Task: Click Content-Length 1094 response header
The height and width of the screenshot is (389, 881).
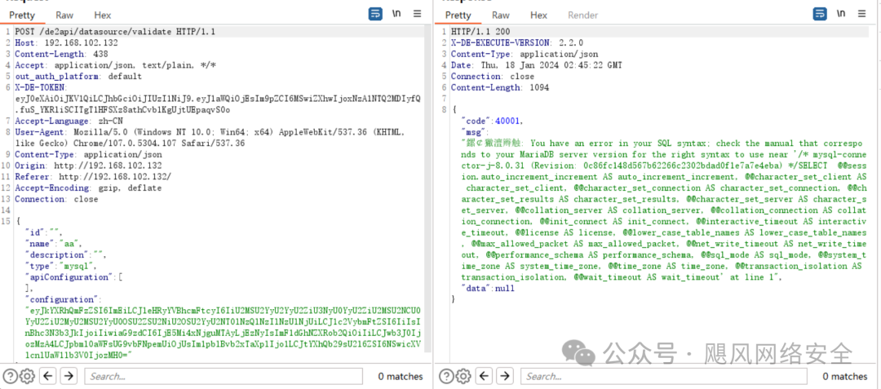Action: coord(499,87)
